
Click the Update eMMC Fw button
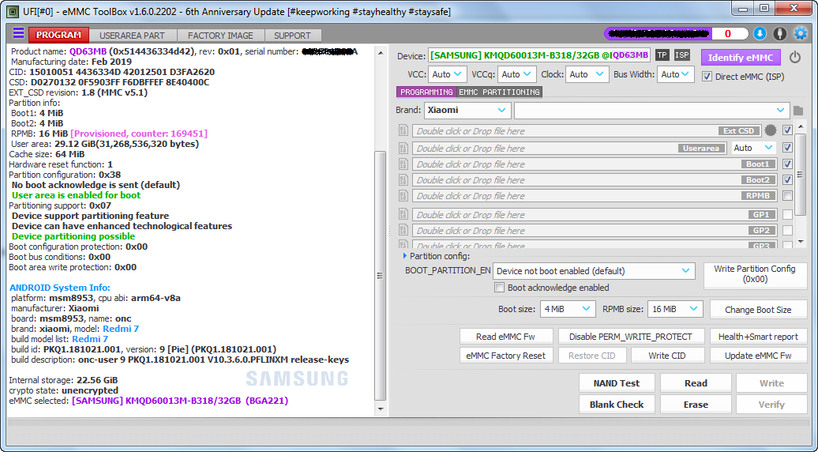[x=758, y=356]
